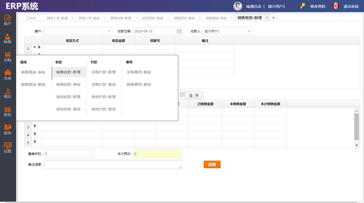Click the orange 新增 button

click(212, 165)
